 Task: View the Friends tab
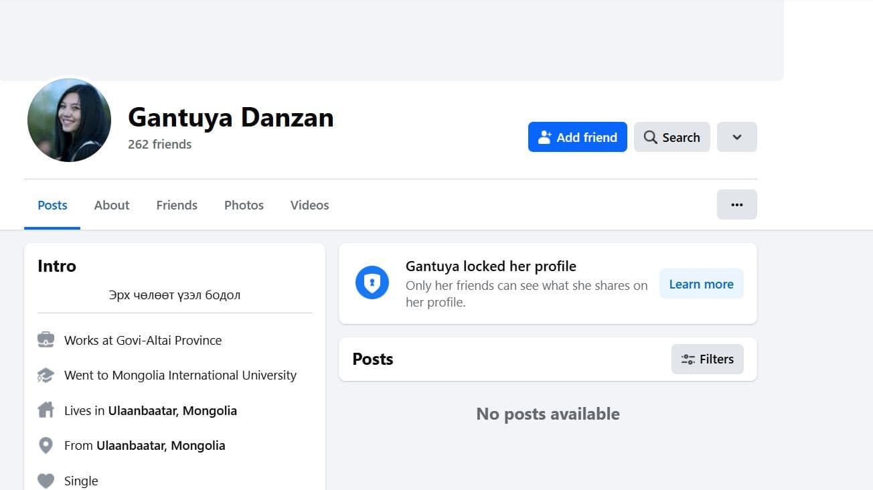[177, 206]
